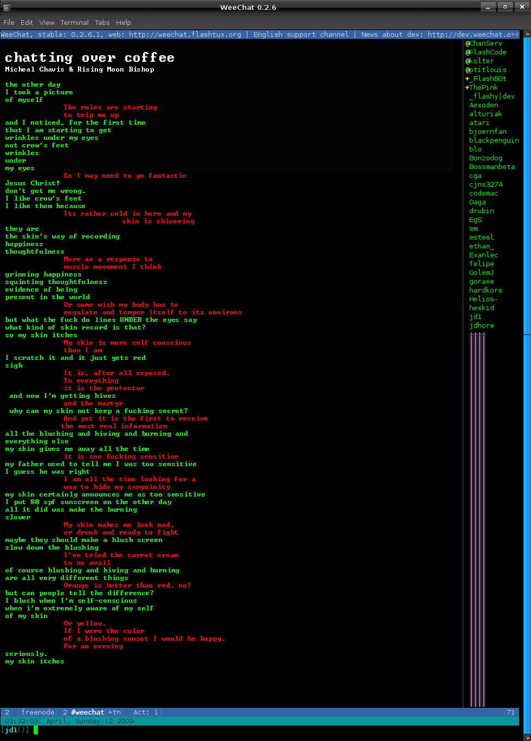Open the Terminal menu
This screenshot has height=741, width=531.
pyautogui.click(x=74, y=22)
